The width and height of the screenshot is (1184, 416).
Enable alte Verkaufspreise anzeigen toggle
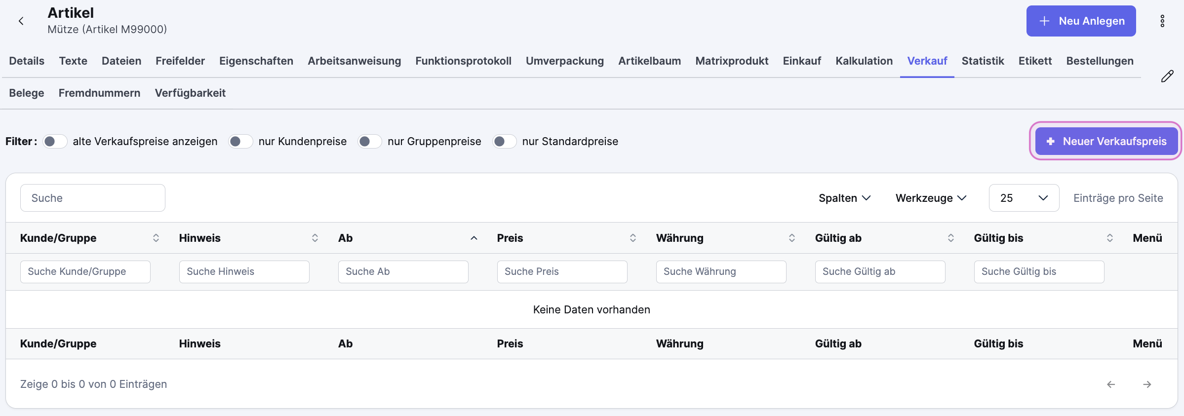55,142
